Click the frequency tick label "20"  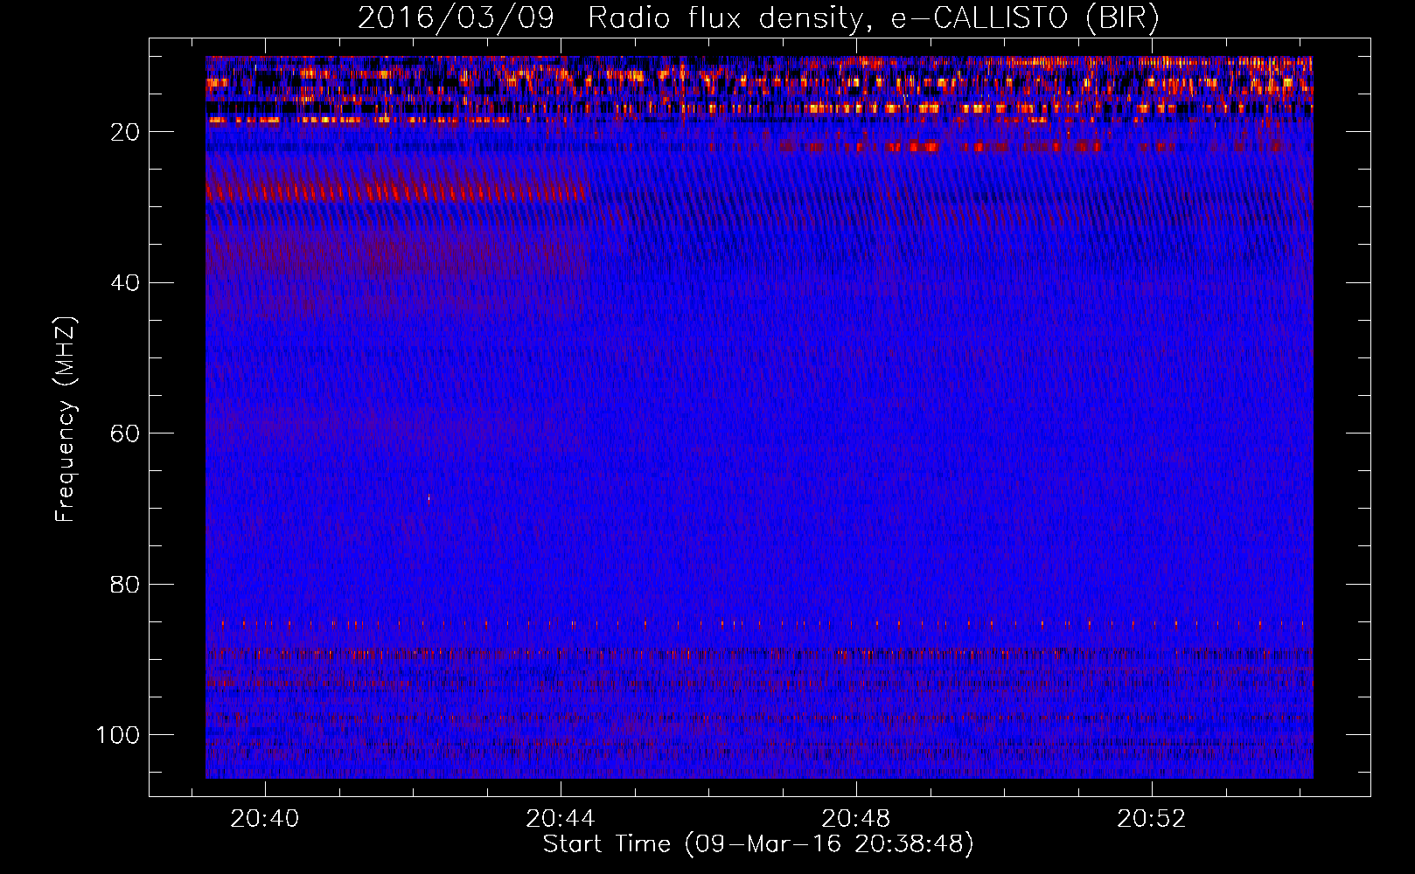pos(125,132)
